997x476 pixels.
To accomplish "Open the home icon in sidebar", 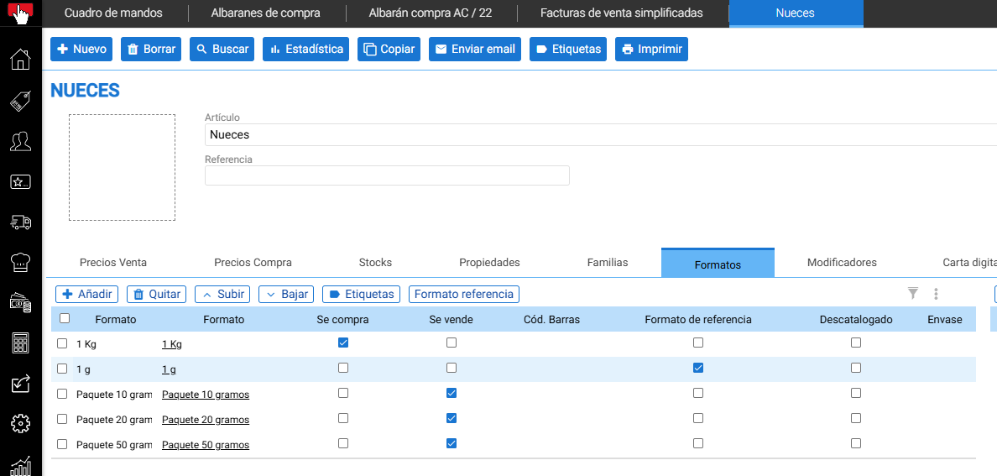I will (20, 59).
